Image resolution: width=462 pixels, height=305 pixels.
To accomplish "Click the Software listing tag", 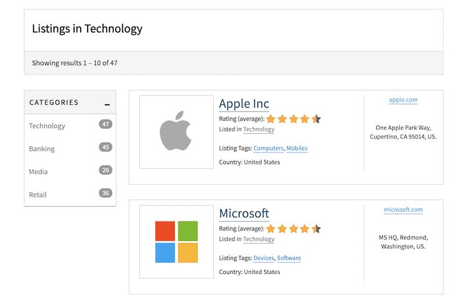I will (x=289, y=258).
